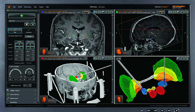Viewport: 195px width, 112px height.
Task: Select the zoom magnifier in skull 3D view toolbar
Action: 103,58
